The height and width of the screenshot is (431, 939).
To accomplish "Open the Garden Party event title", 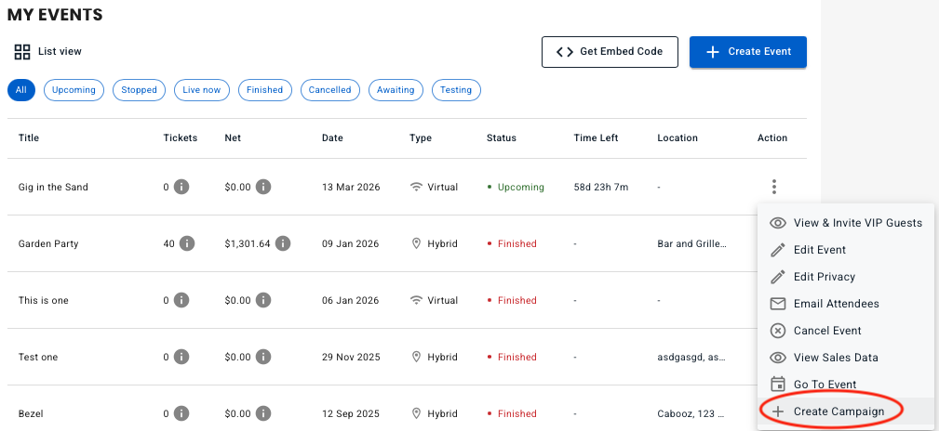I will (48, 243).
